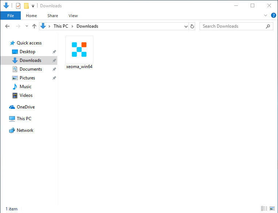Click the Help question mark icon
This screenshot has height=213, width=278.
click(x=273, y=16)
